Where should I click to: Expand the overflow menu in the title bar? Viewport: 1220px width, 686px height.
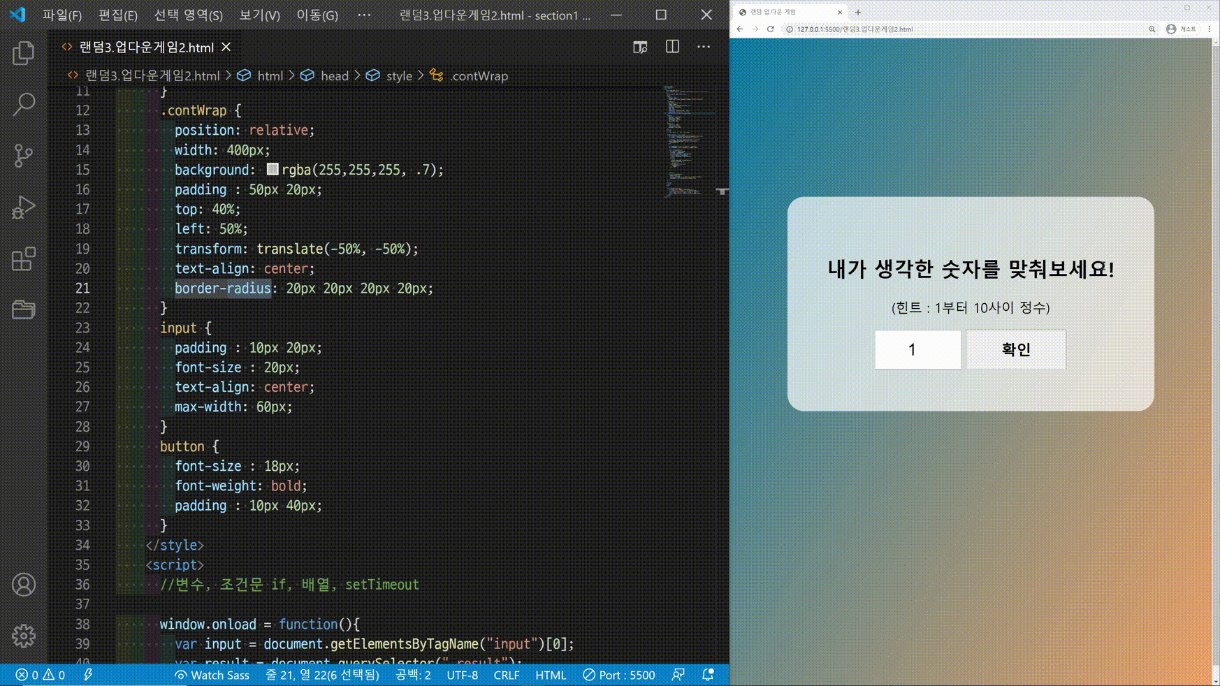[364, 15]
